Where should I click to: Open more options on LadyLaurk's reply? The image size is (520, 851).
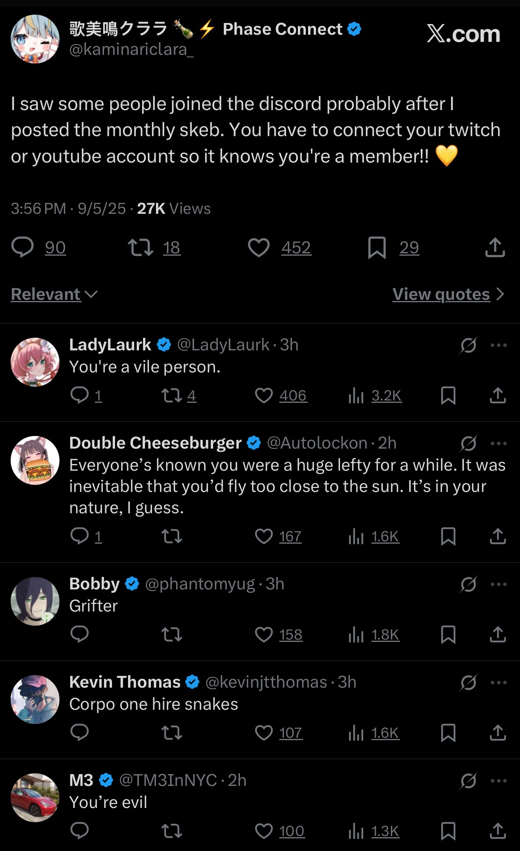coord(498,345)
